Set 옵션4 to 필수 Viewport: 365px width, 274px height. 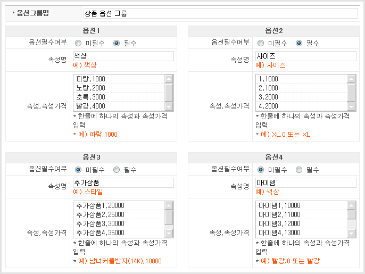[299, 170]
